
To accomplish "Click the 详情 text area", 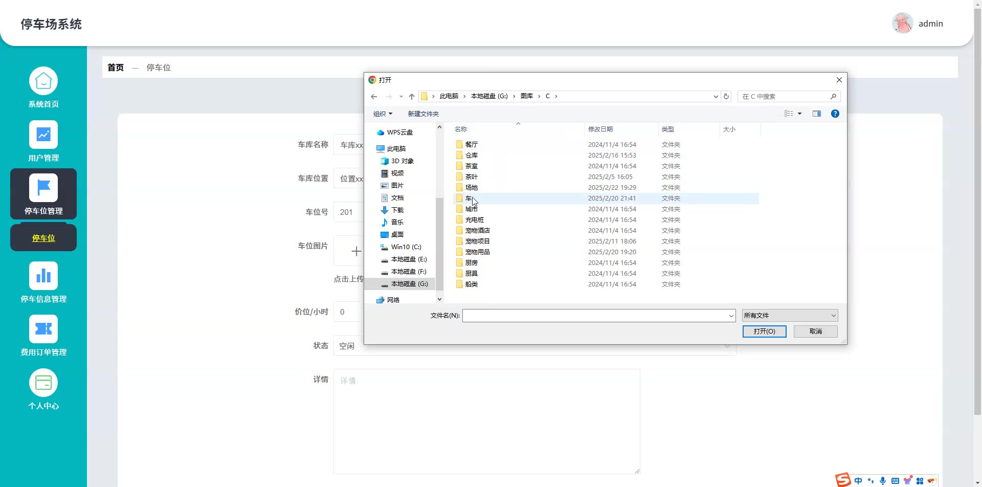I will [487, 422].
